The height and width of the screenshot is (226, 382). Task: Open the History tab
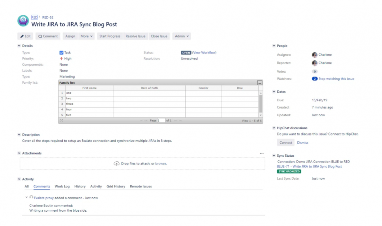tap(80, 186)
